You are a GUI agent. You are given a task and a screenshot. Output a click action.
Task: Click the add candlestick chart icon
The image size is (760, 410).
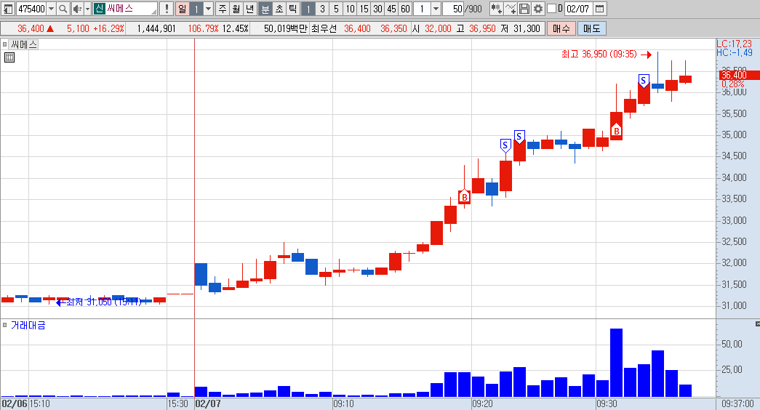(496, 9)
